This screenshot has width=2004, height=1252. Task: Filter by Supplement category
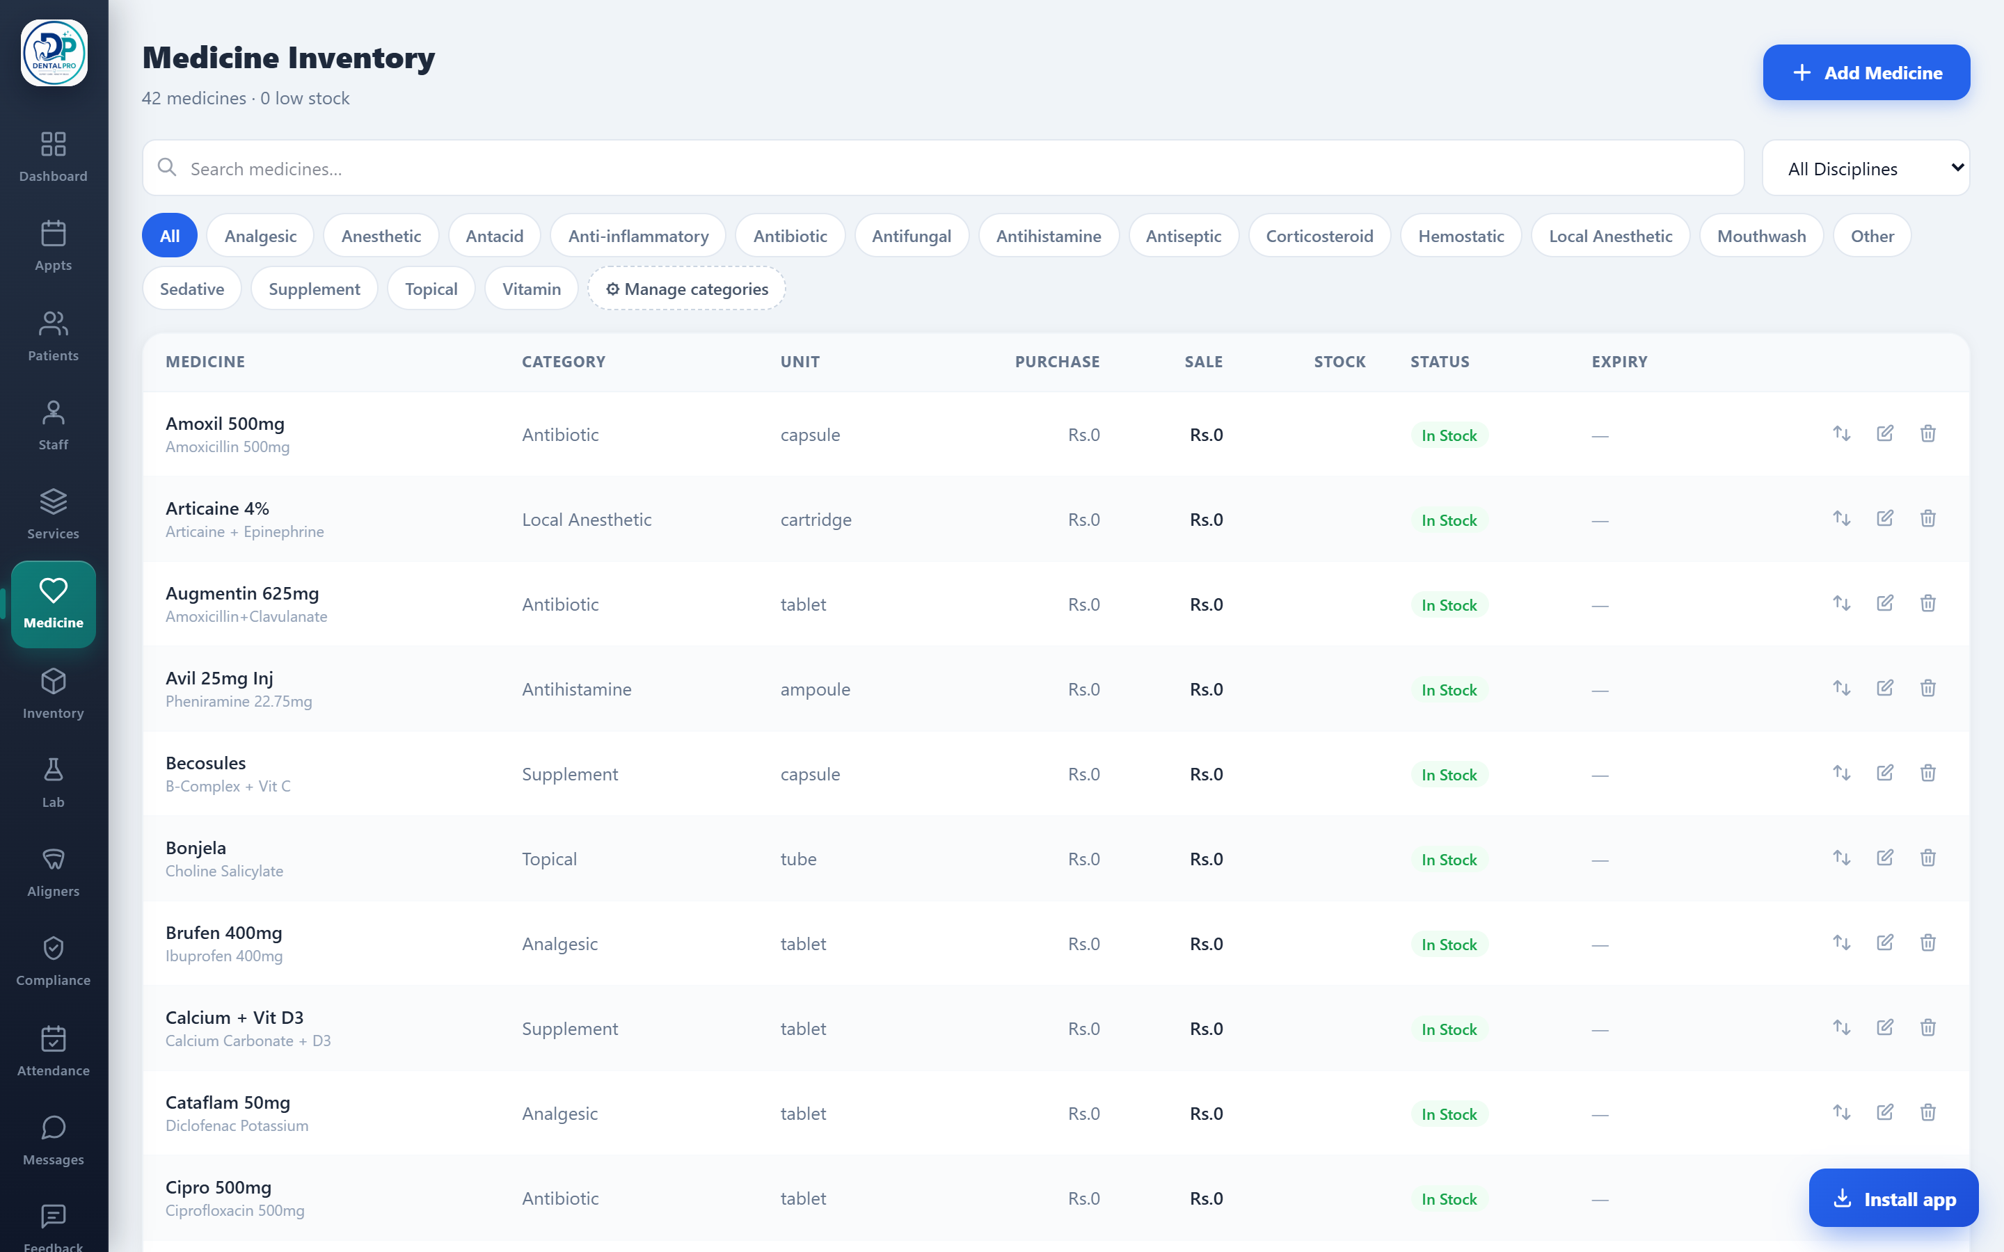coord(314,289)
